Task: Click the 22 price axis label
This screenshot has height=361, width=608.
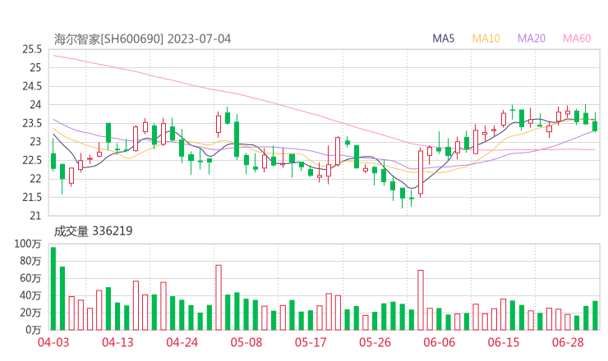Action: click(x=35, y=179)
